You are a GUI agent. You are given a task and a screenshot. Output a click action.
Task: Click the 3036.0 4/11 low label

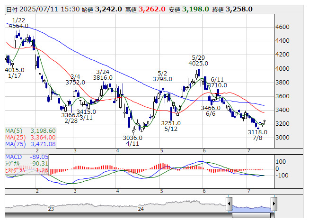(132, 140)
